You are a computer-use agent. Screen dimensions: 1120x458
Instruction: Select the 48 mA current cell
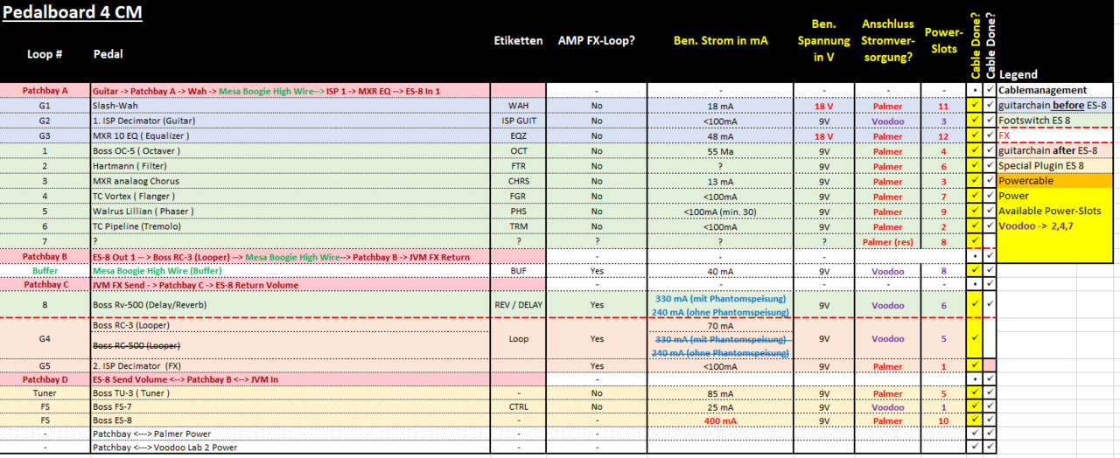(x=720, y=135)
